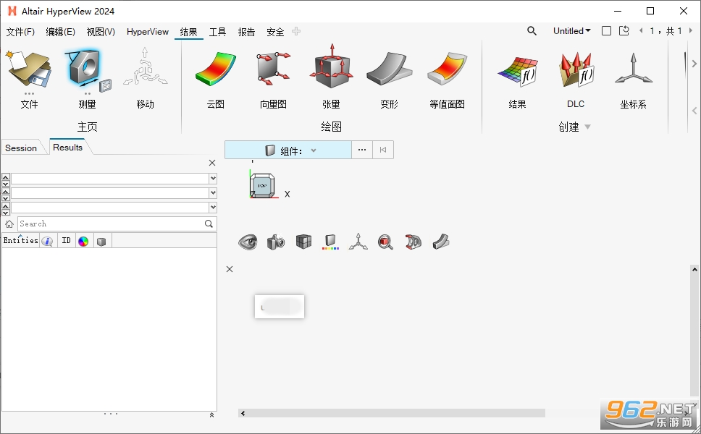Close the lower graphics panel X
Image resolution: width=701 pixels, height=434 pixels.
pyautogui.click(x=230, y=269)
